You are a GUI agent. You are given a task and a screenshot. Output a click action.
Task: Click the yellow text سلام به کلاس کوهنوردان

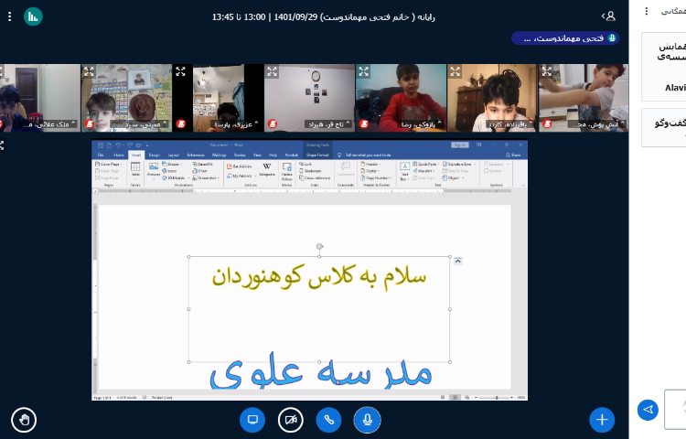click(x=319, y=277)
